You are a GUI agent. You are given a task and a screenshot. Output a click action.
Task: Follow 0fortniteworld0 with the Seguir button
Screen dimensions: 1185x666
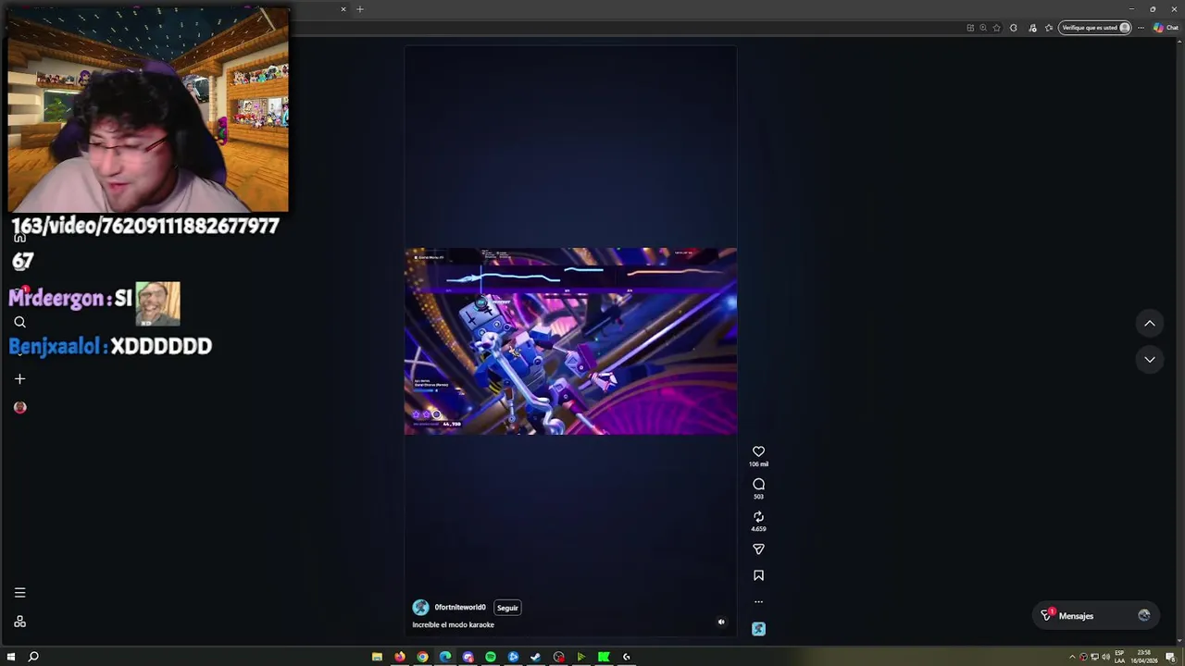pyautogui.click(x=507, y=608)
